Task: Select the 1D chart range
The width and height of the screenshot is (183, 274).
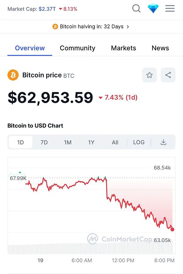Action: coord(20,142)
